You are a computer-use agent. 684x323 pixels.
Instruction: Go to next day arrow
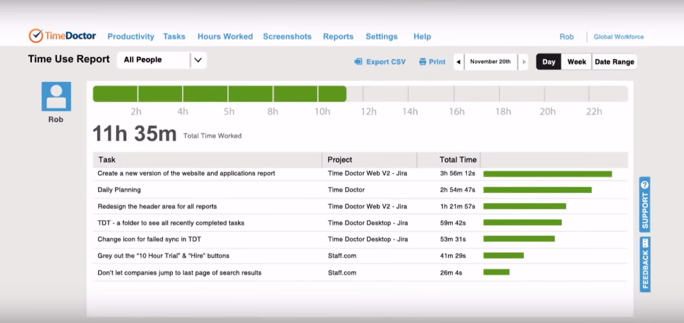tap(525, 62)
